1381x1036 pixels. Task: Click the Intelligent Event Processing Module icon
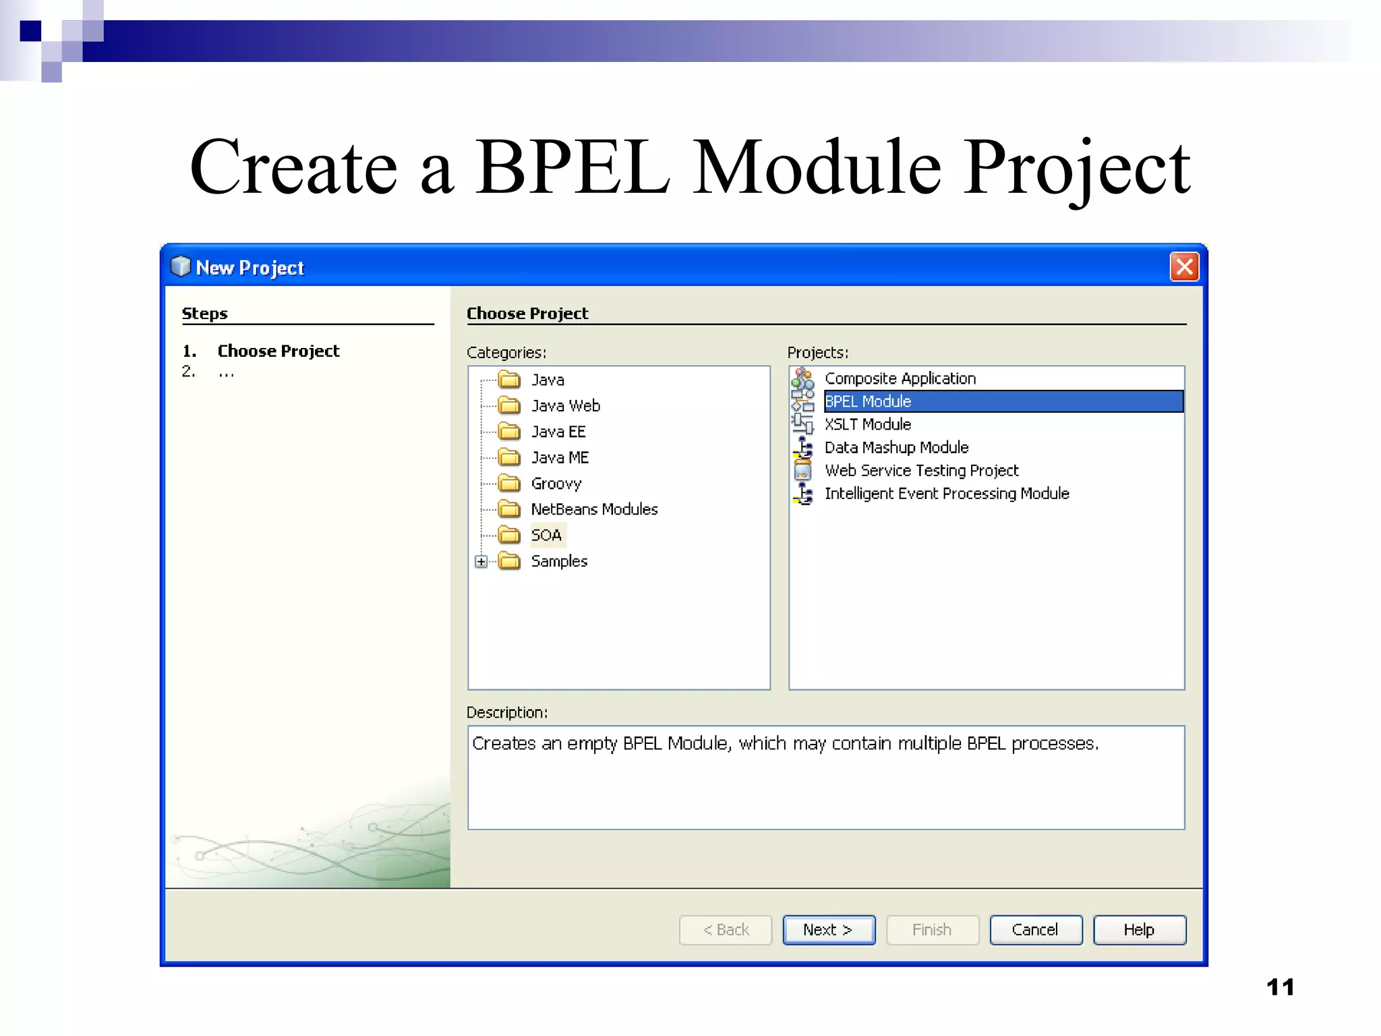[802, 494]
